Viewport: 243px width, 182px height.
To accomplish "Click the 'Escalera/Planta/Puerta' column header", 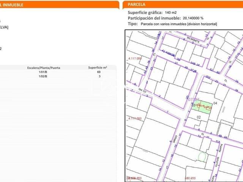I will [44, 68].
